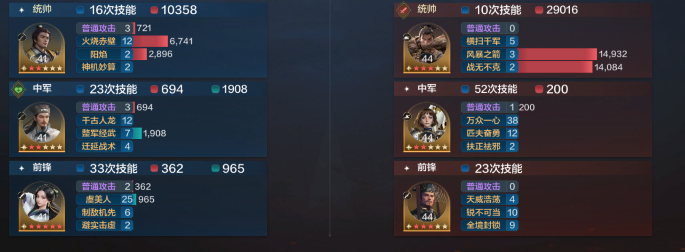Click the teal 1908 healing total indicator
Image resolution: width=685 pixels, height=252 pixels.
pyautogui.click(x=230, y=89)
